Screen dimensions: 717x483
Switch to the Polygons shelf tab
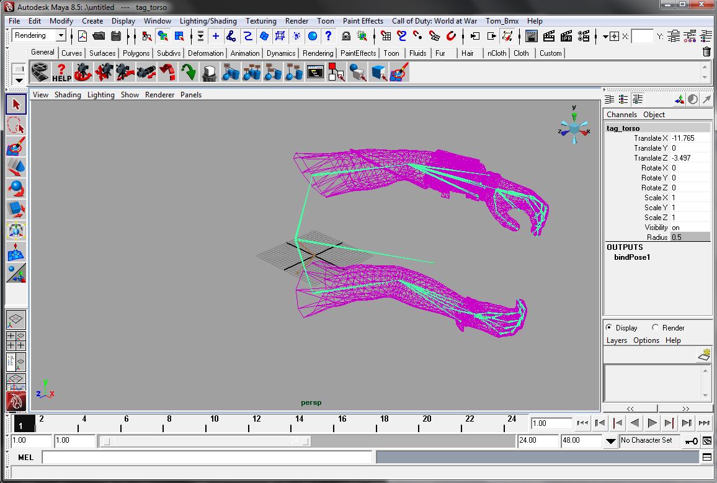pyautogui.click(x=136, y=53)
